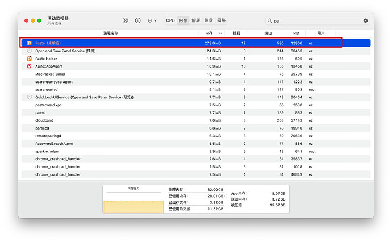Select the ApifoxAppAgent process
The height and width of the screenshot is (242, 392).
[196, 66]
